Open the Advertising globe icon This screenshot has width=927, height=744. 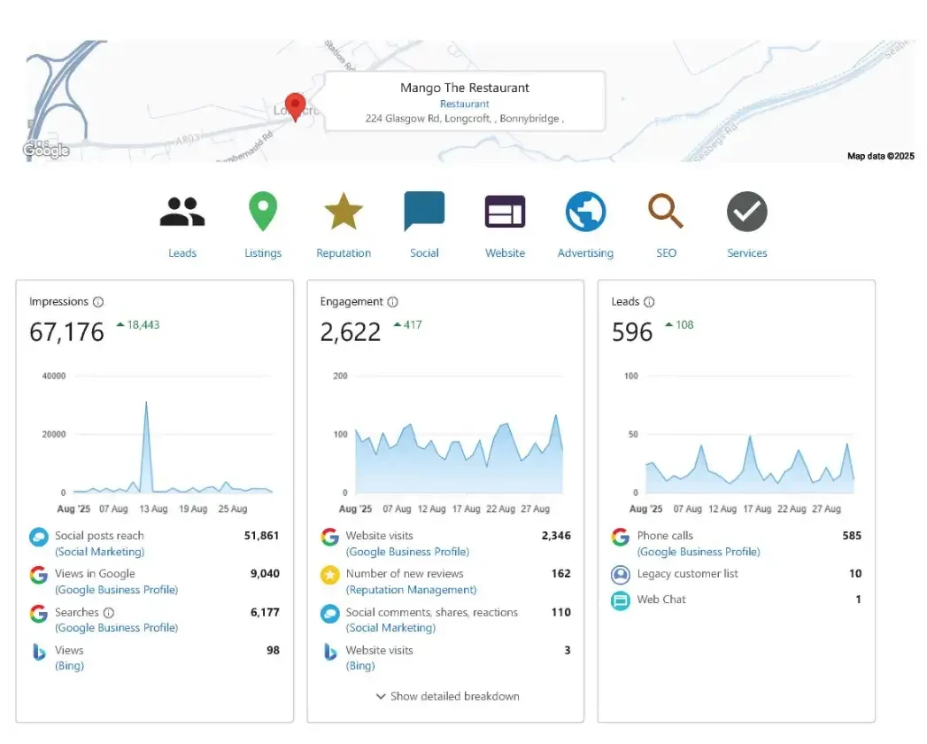tap(585, 213)
